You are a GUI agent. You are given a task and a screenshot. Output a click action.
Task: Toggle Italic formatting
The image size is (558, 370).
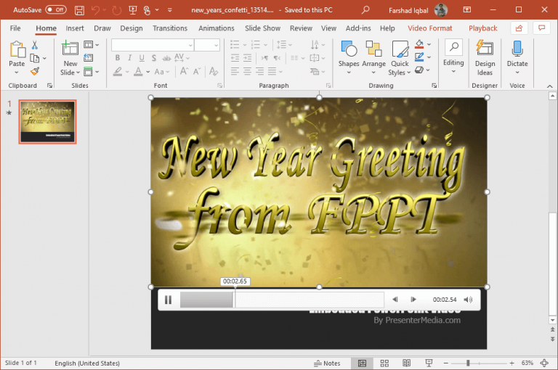coord(129,58)
